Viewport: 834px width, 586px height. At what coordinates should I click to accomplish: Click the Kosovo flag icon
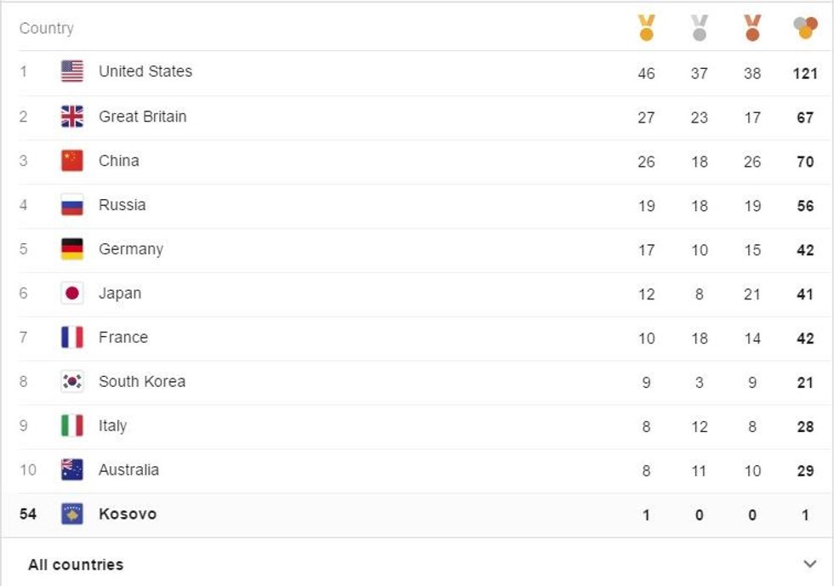tap(72, 514)
